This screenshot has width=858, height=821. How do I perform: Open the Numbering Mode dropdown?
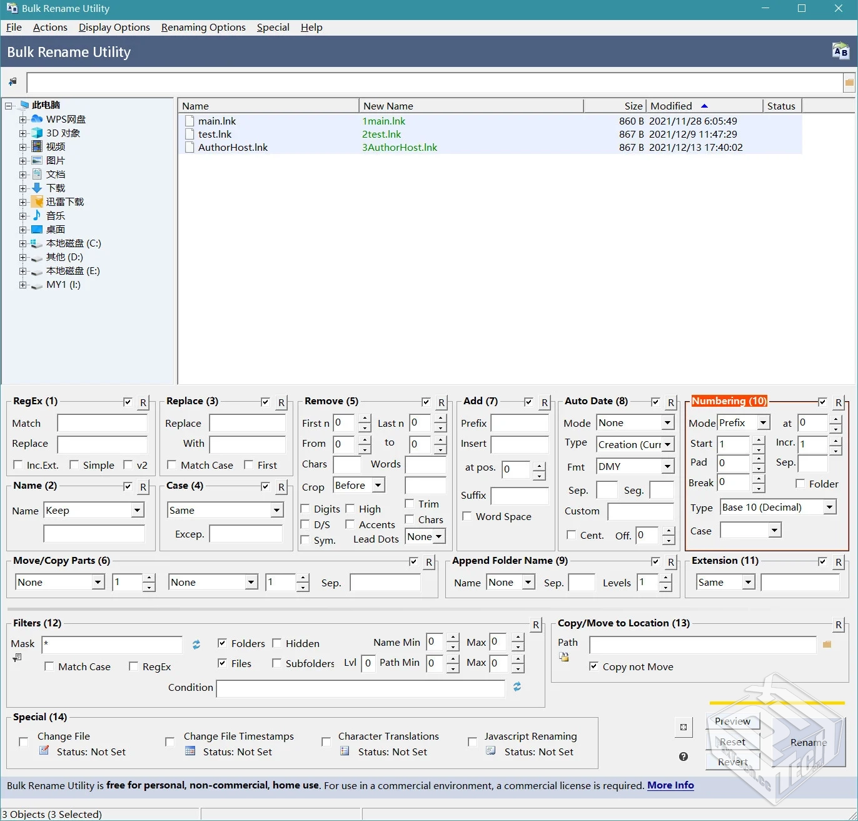(x=763, y=423)
